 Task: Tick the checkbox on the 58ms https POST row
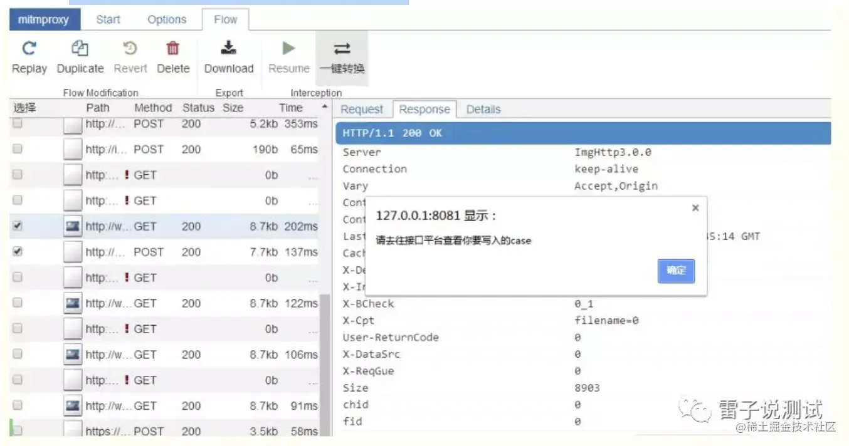(x=18, y=430)
